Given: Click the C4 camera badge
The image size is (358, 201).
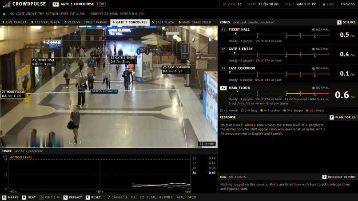Looking at the screenshot, I should pos(56,4).
